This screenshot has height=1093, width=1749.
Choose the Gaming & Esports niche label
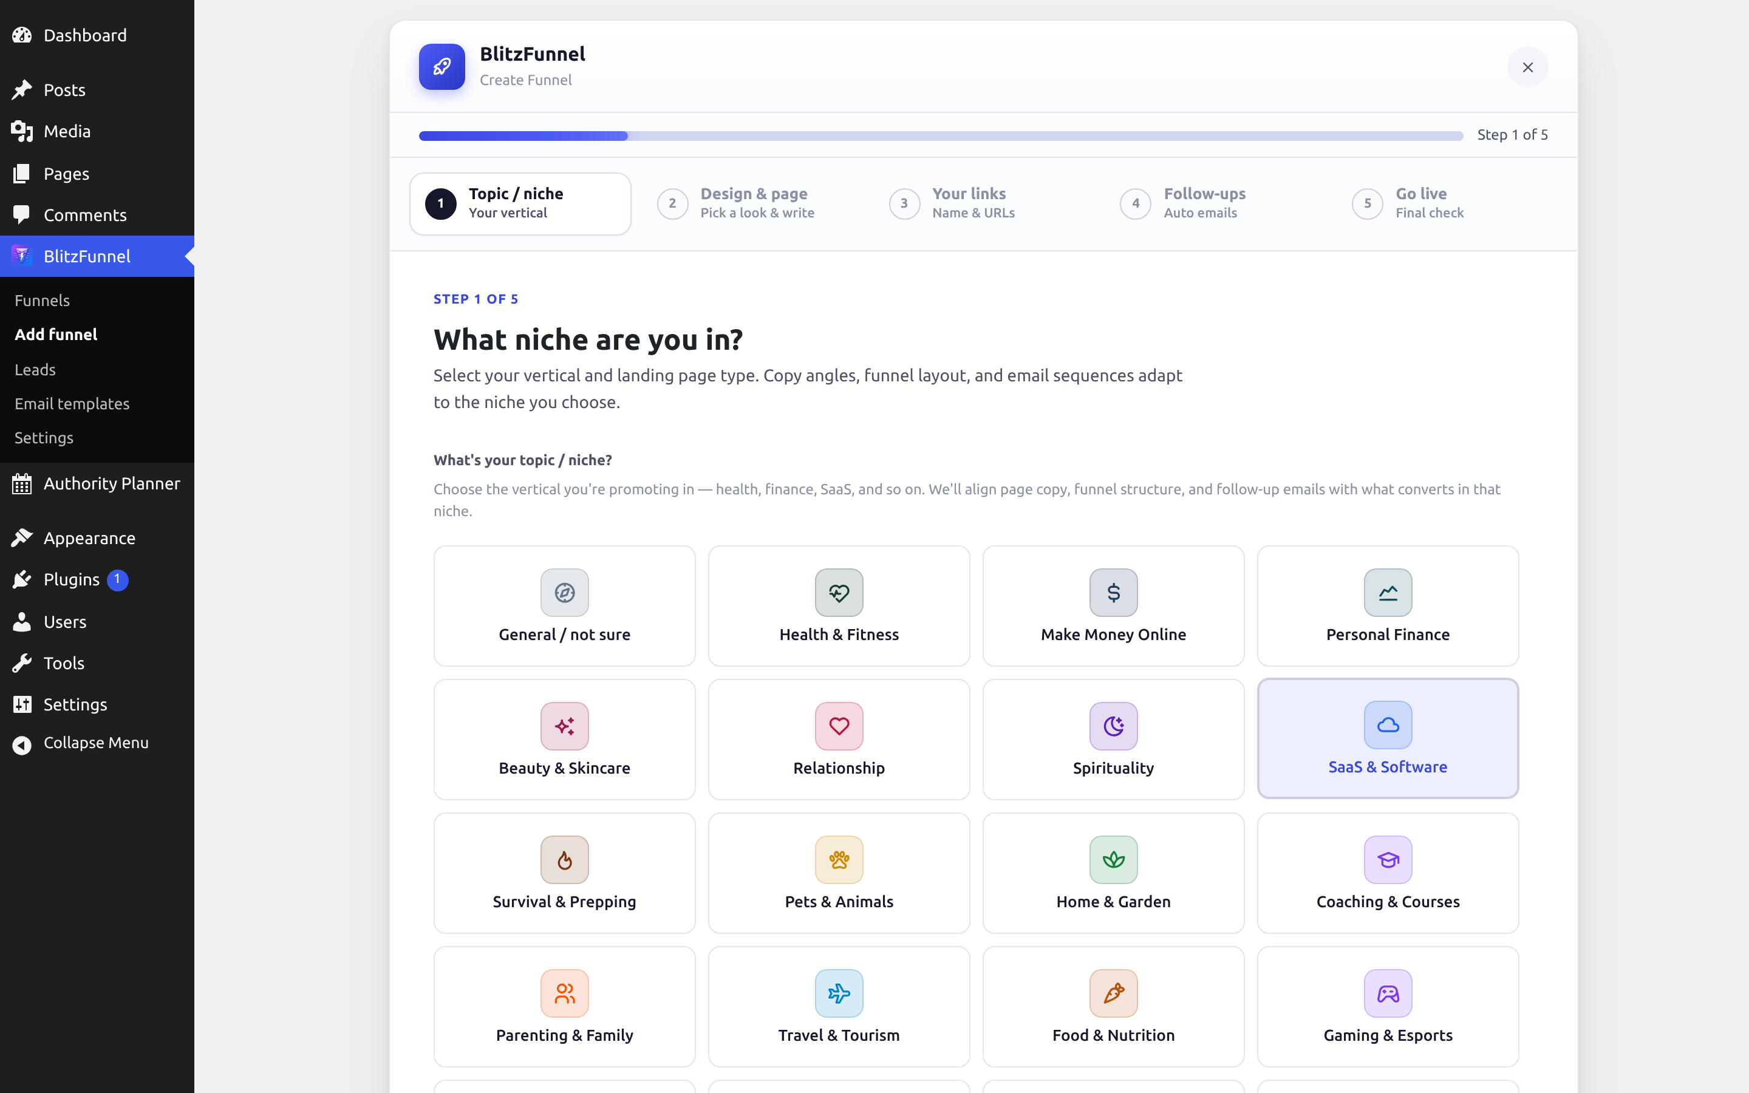(1388, 1035)
